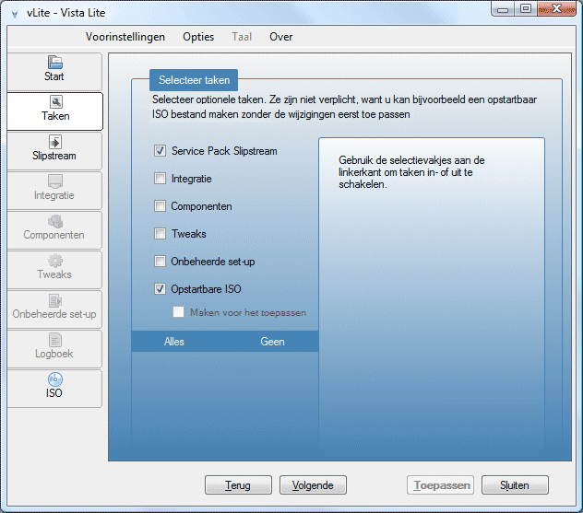Open the Taal menu

(242, 37)
